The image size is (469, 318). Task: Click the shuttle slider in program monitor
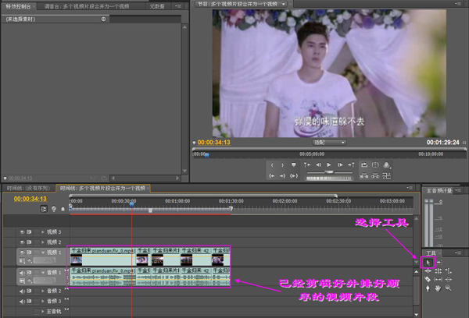pos(329,172)
